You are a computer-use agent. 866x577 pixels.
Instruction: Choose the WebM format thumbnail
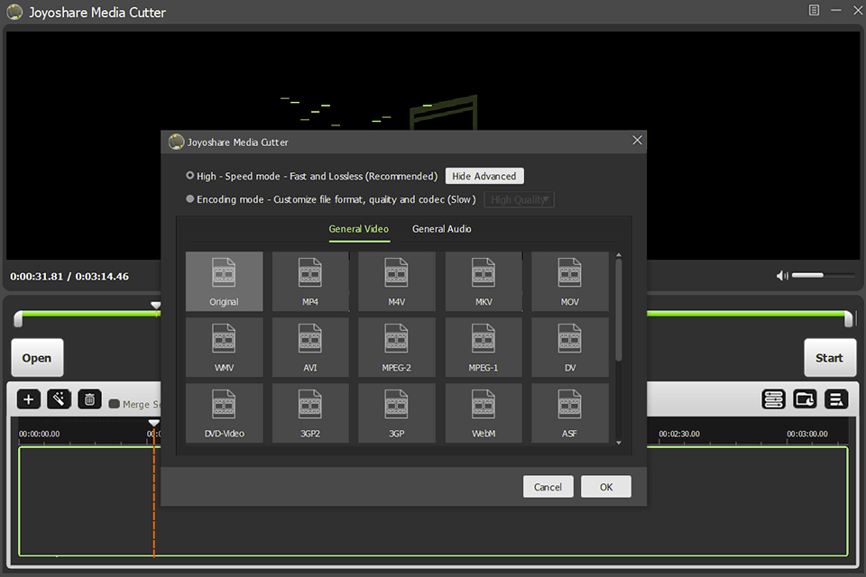[x=483, y=412]
